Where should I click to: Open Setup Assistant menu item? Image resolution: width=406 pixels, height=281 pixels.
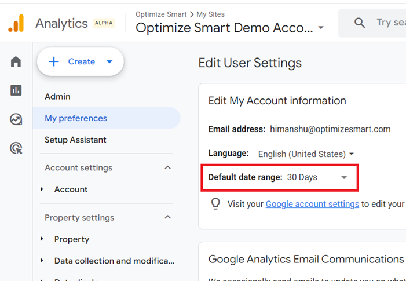pyautogui.click(x=75, y=140)
